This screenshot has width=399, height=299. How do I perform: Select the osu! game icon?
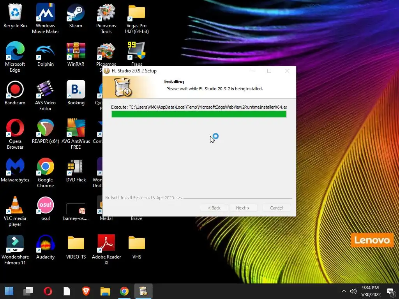(x=45, y=209)
